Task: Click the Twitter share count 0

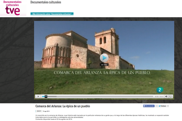Action: coord(168,106)
